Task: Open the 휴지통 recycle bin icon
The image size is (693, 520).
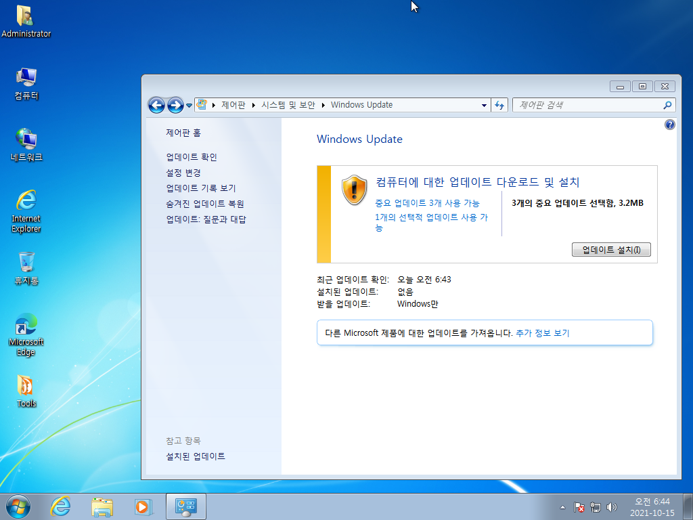Action: pyautogui.click(x=26, y=268)
